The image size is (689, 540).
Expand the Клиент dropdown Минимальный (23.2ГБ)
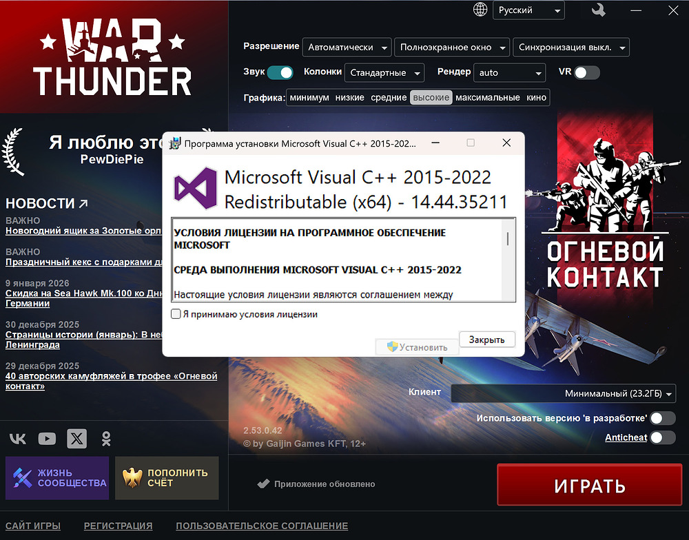pos(563,393)
